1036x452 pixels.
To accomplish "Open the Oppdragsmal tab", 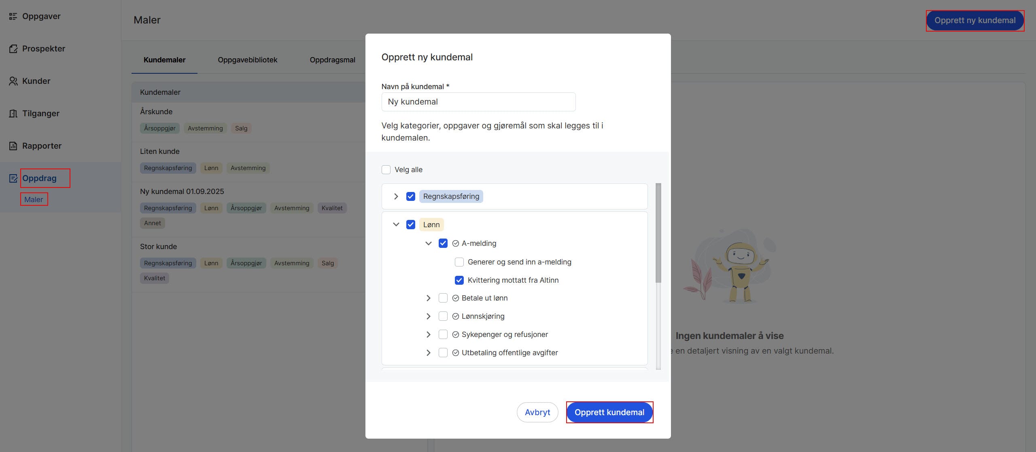I will coord(332,60).
